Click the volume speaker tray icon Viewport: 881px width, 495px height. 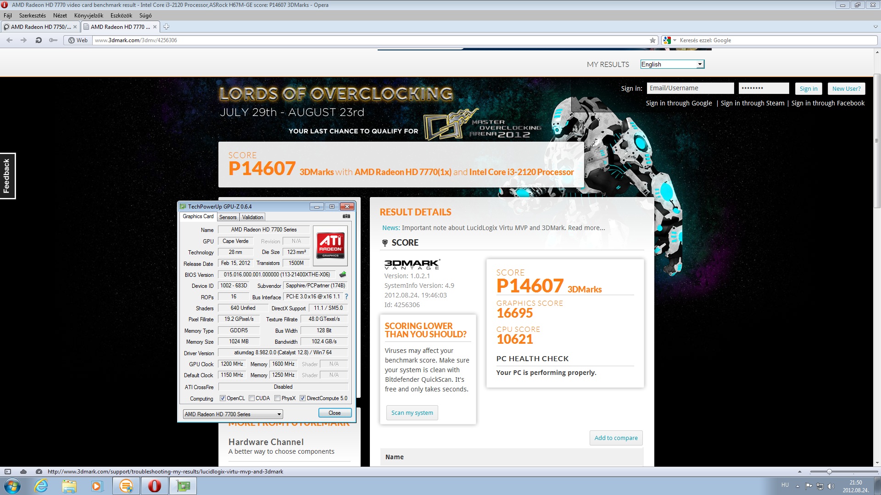tap(831, 486)
